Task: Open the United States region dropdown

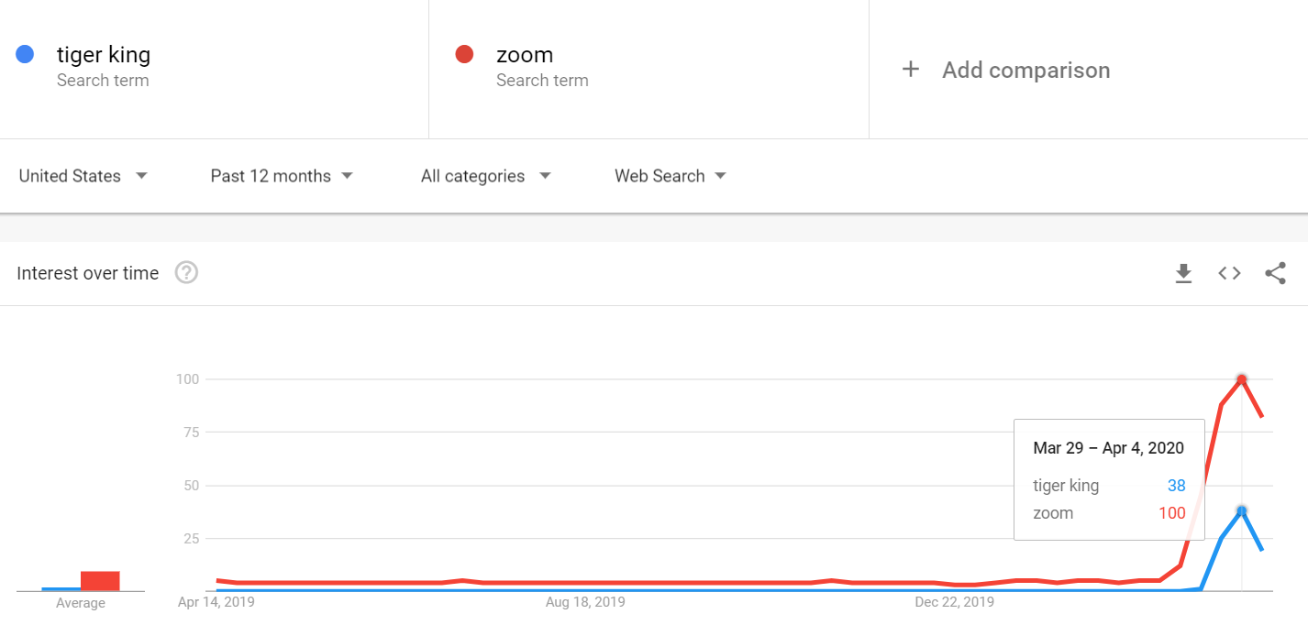Action: 83,176
